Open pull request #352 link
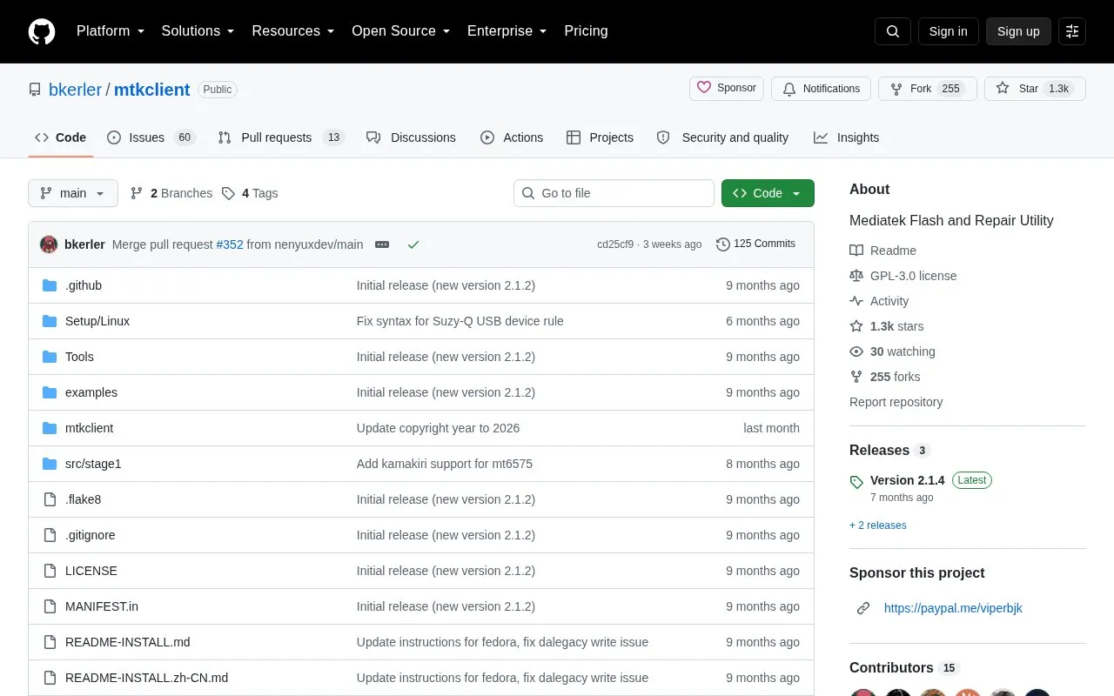This screenshot has height=696, width=1114. tap(230, 244)
